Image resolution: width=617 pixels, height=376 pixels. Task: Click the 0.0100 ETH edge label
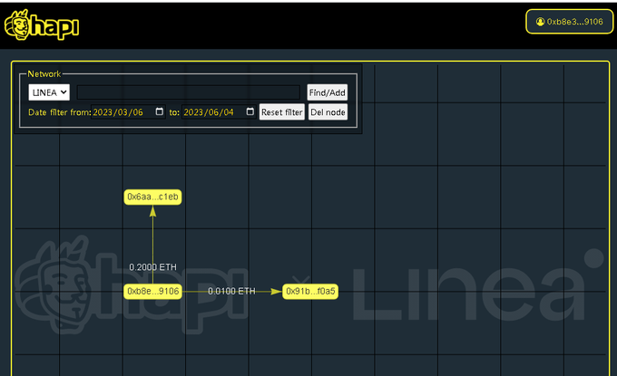coord(231,291)
